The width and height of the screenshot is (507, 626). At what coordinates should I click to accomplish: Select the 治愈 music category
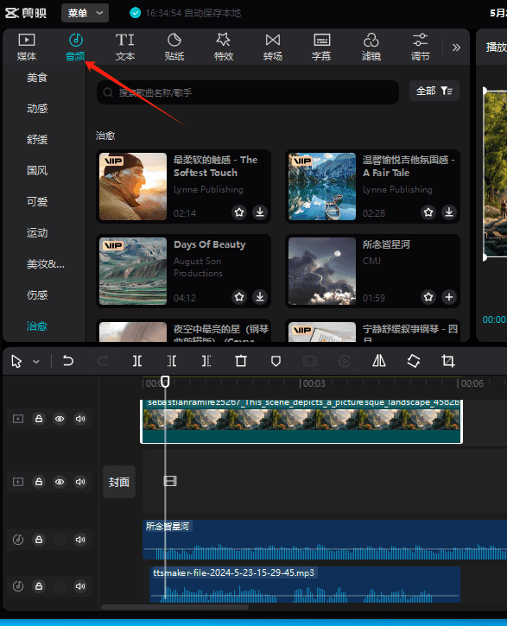(x=37, y=326)
